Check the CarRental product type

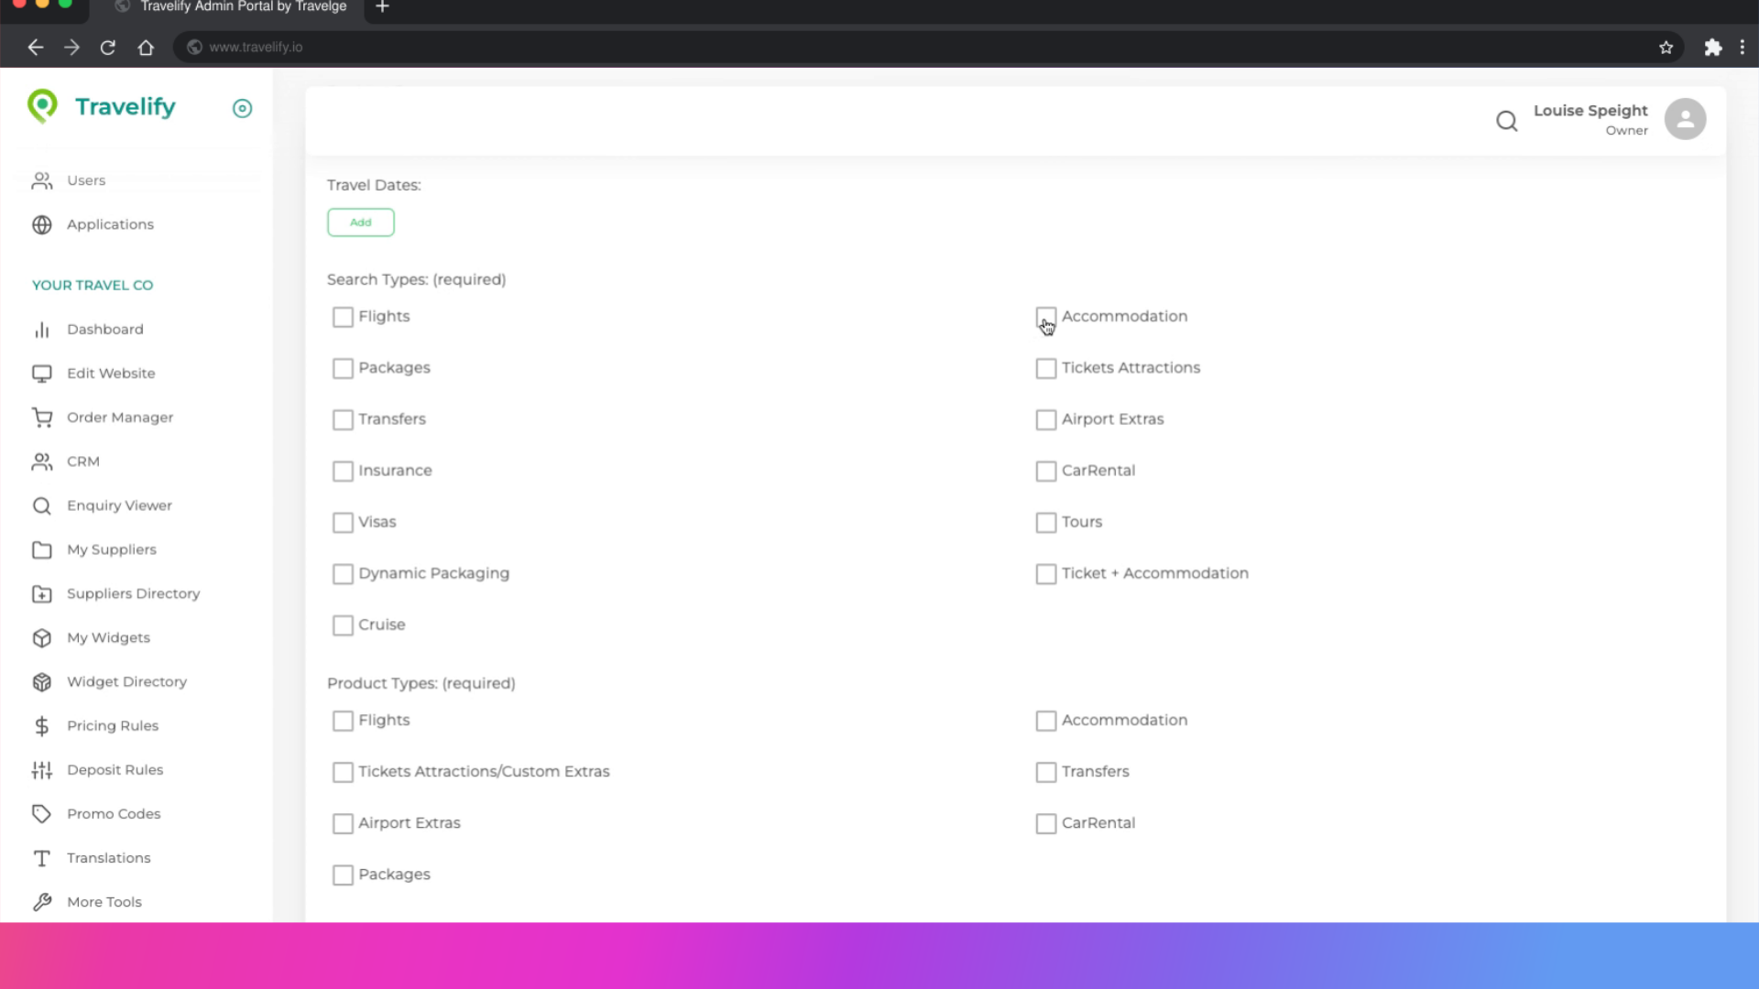(x=1046, y=823)
